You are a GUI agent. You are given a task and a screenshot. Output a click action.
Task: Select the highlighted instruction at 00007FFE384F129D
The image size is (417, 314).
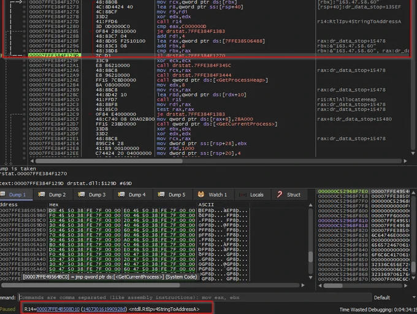click(x=206, y=56)
